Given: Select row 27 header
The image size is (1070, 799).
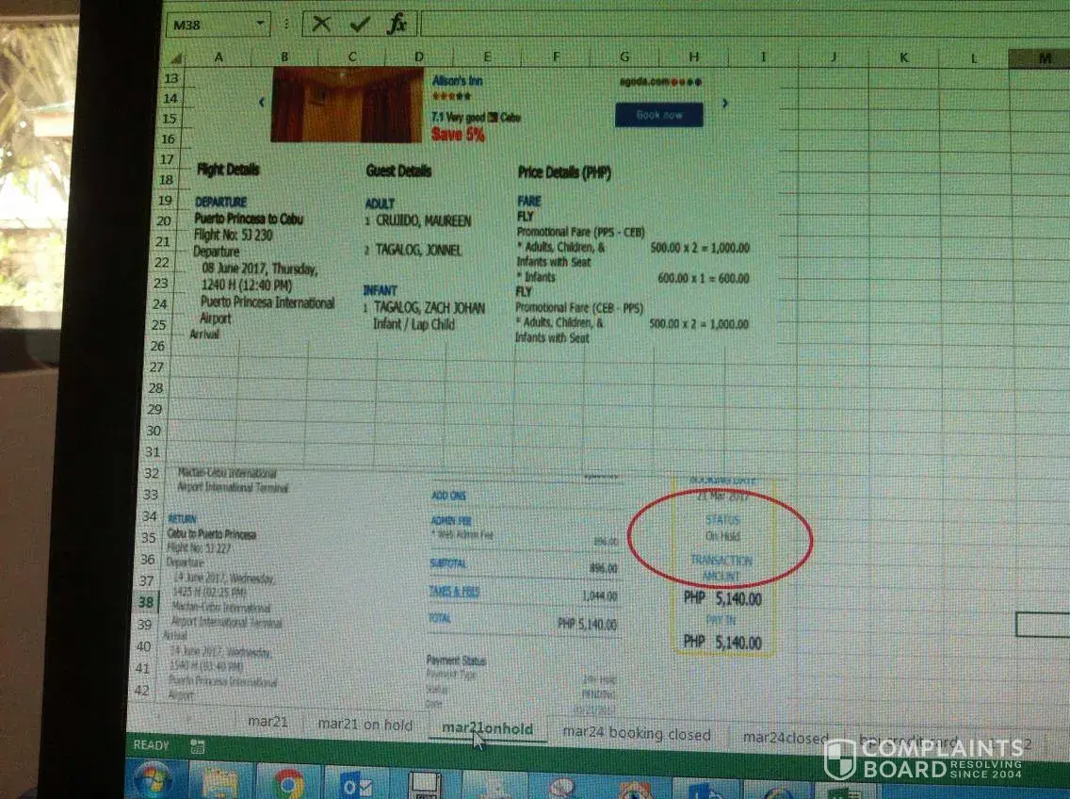Looking at the screenshot, I should [156, 367].
